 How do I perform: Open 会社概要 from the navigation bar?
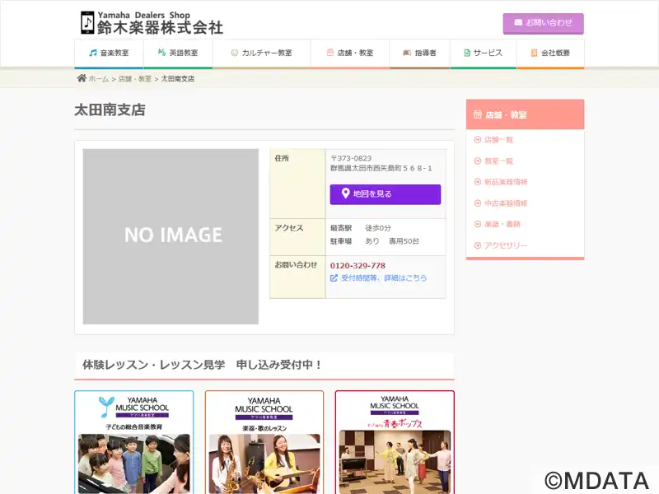point(550,53)
